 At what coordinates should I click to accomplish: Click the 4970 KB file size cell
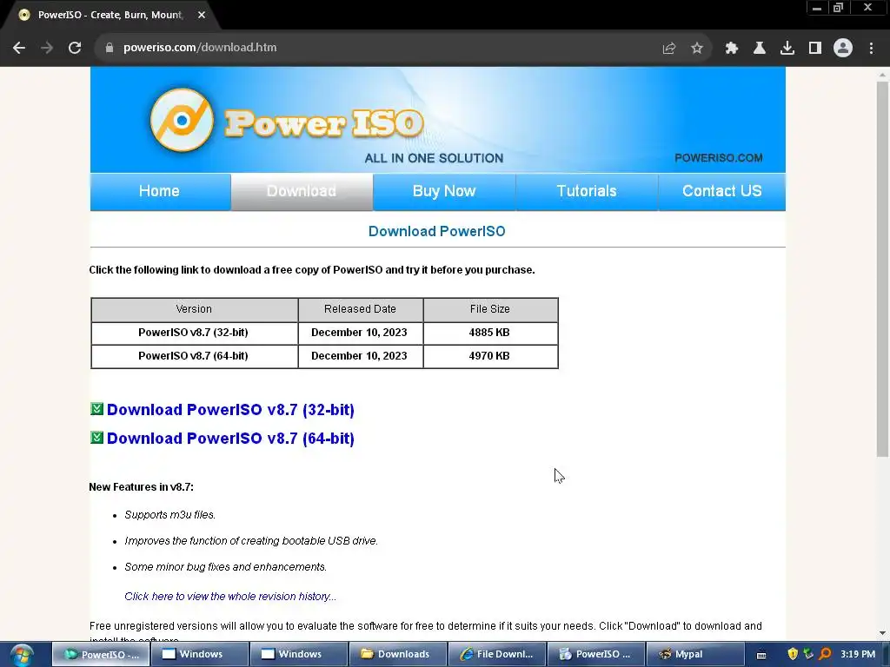(x=490, y=356)
